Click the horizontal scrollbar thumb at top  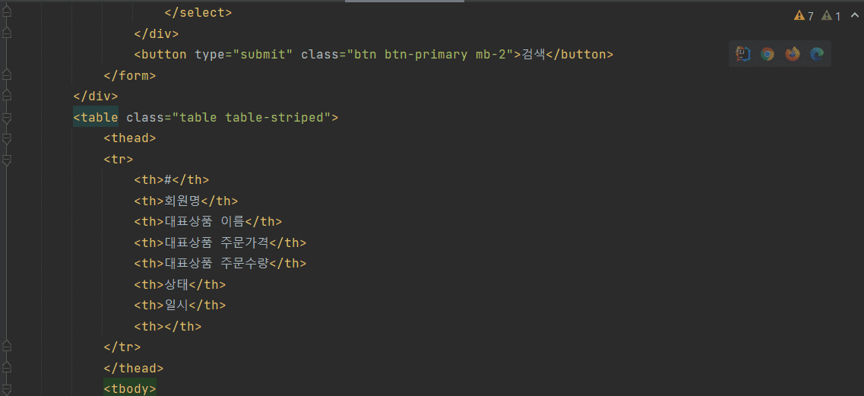pyautogui.click(x=404, y=1)
